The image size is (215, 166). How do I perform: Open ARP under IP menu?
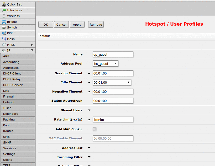tap(18, 56)
